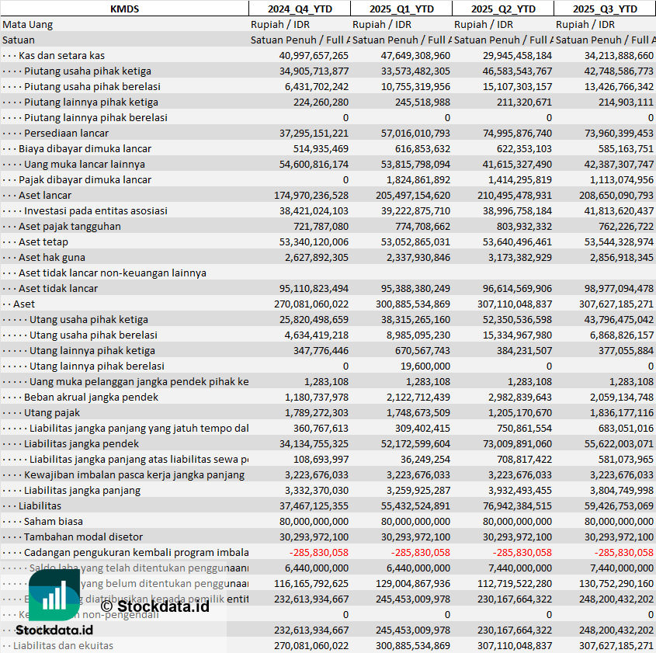The width and height of the screenshot is (656, 653).
Task: Select the Liabilitas dan ekuitas row label
Action: coord(63,645)
